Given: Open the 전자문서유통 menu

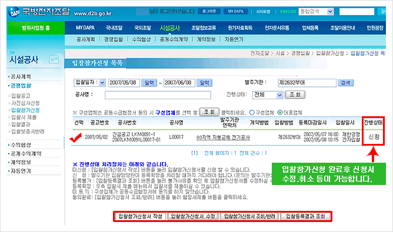Looking at the screenshot, I should click(x=277, y=28).
